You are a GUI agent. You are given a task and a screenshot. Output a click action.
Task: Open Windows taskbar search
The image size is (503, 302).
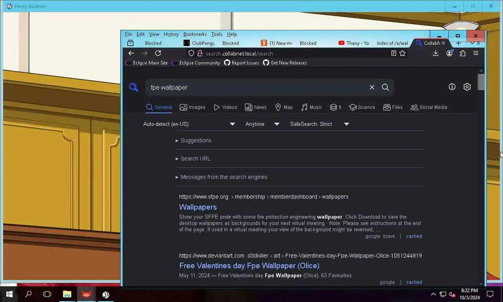pos(28,294)
